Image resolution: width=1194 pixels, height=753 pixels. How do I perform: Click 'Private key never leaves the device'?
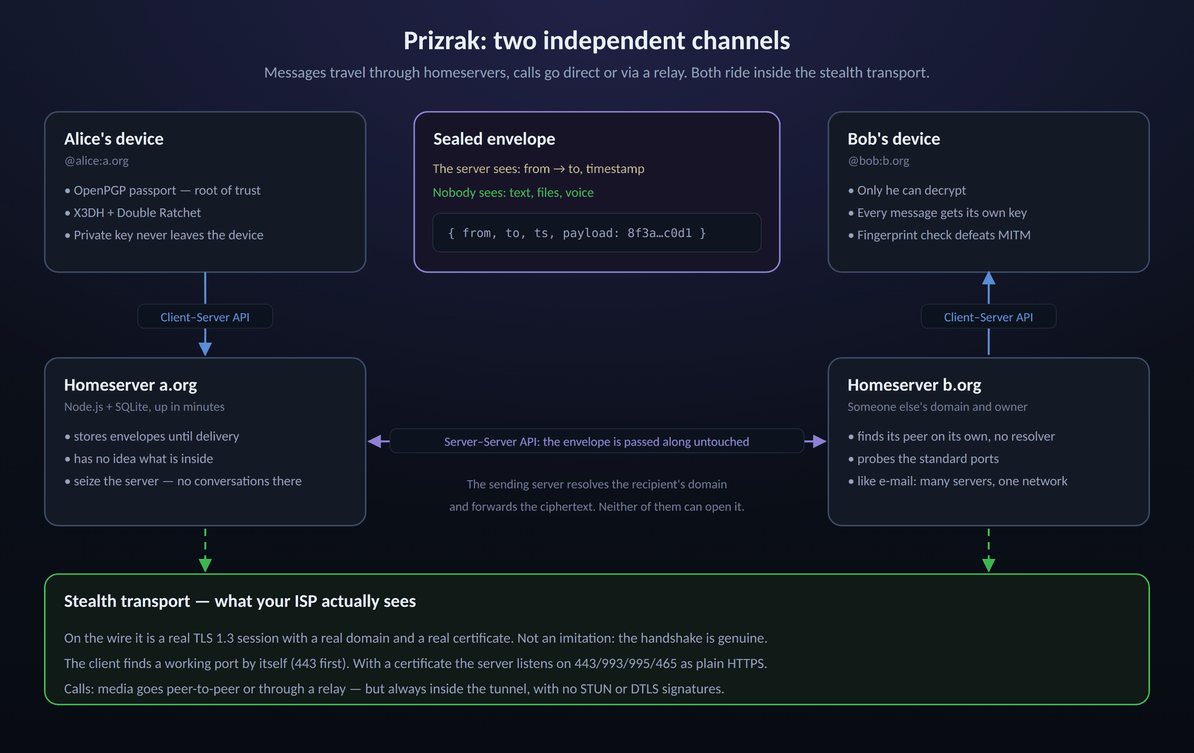(164, 235)
